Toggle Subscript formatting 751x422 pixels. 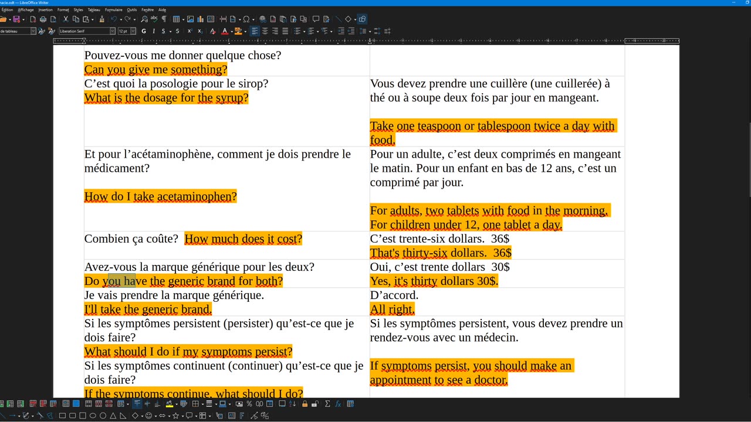[x=200, y=31]
